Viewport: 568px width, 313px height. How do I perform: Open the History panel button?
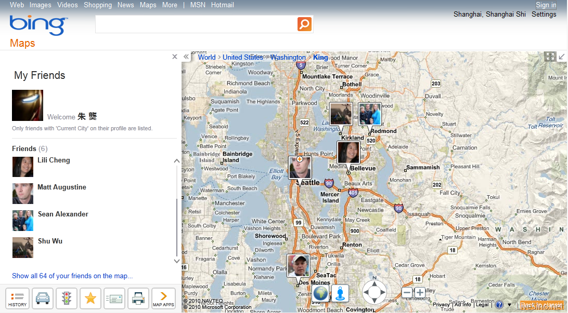coord(17,298)
